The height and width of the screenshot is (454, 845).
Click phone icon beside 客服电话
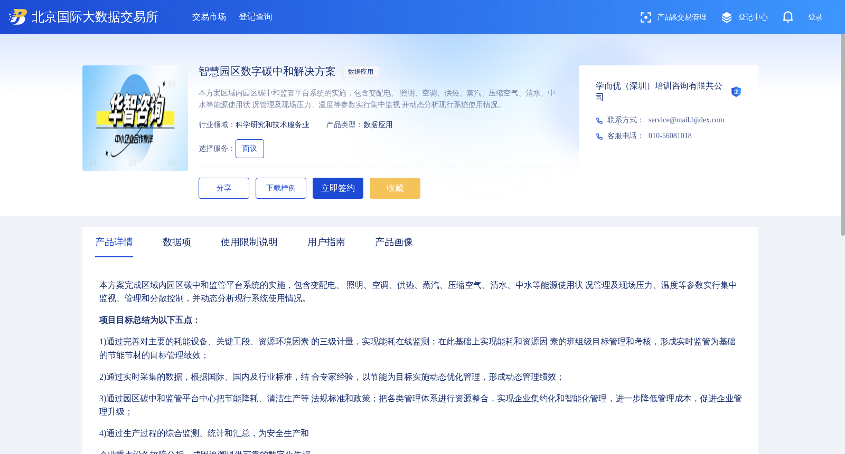point(599,137)
